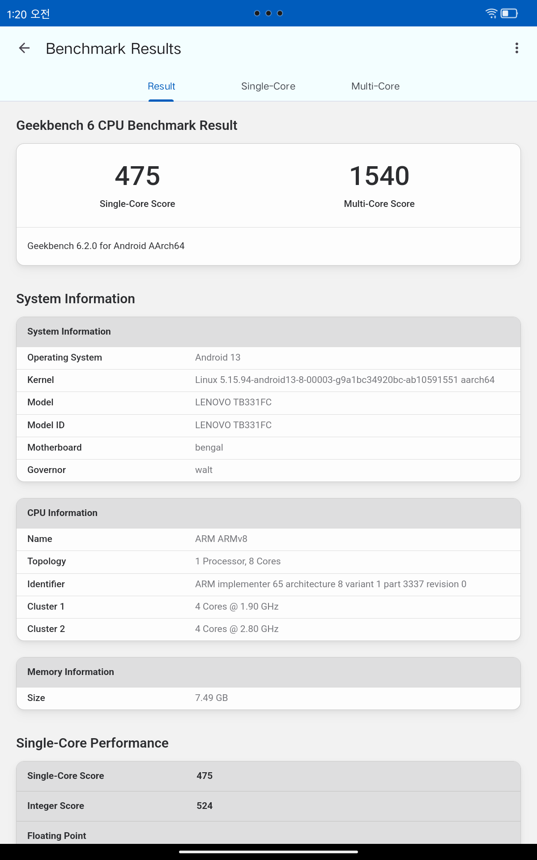Select the Result tab
This screenshot has height=860, width=537.
(161, 86)
